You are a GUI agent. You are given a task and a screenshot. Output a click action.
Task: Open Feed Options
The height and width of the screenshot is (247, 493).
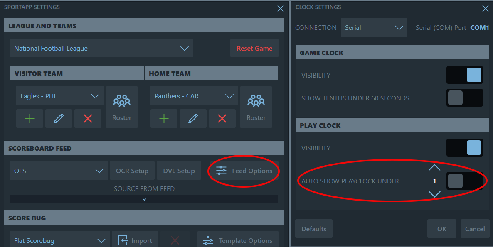(x=244, y=171)
